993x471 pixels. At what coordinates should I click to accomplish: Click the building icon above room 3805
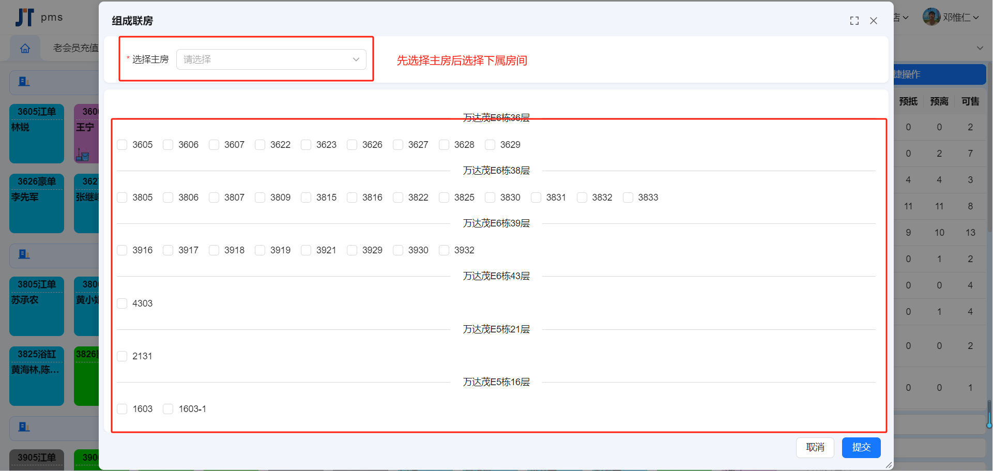coord(24,254)
